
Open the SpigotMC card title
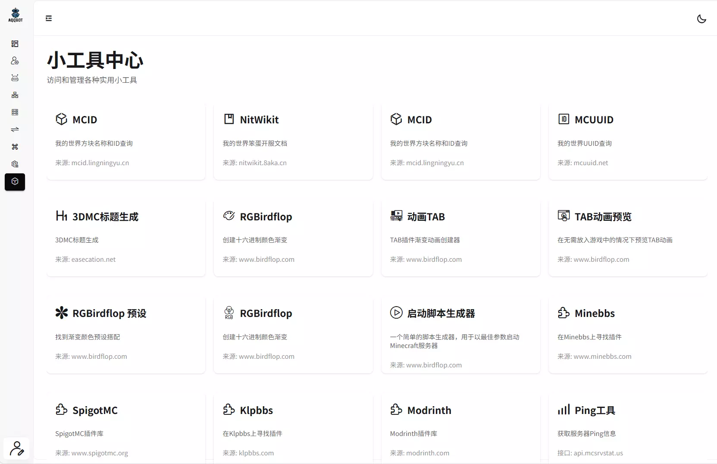point(95,411)
